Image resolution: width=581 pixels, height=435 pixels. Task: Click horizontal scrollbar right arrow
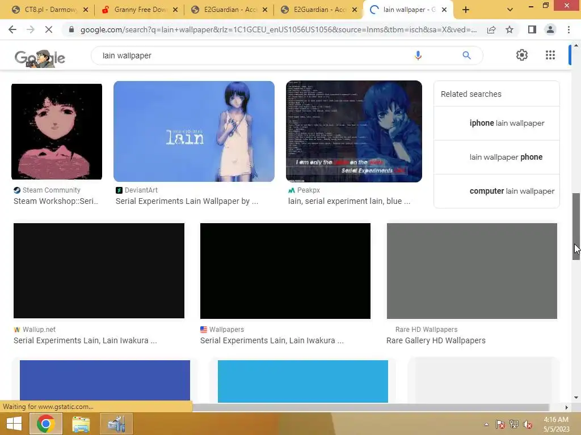pyautogui.click(x=567, y=407)
